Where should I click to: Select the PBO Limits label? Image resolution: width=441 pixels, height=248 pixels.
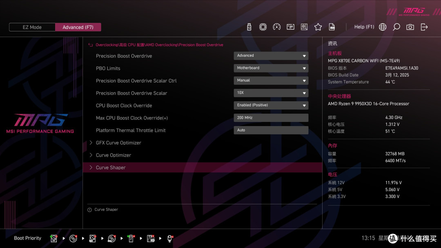108,68
